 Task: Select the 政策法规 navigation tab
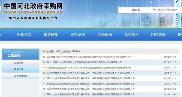point(78,34)
